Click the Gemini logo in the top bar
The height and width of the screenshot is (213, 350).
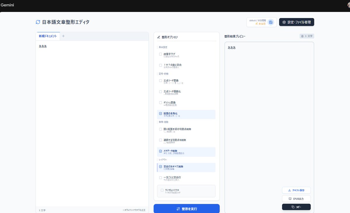point(7,5)
